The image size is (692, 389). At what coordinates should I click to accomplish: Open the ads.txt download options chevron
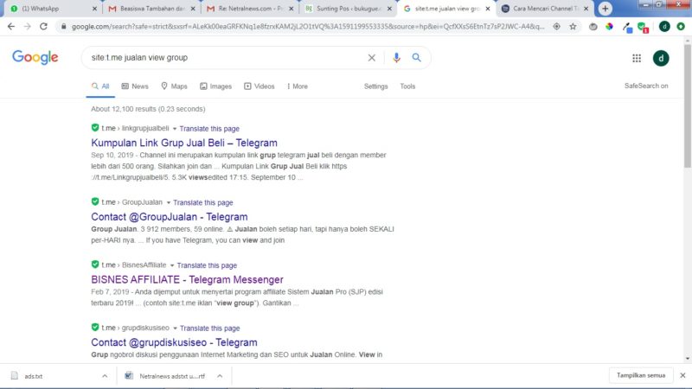pyautogui.click(x=105, y=376)
